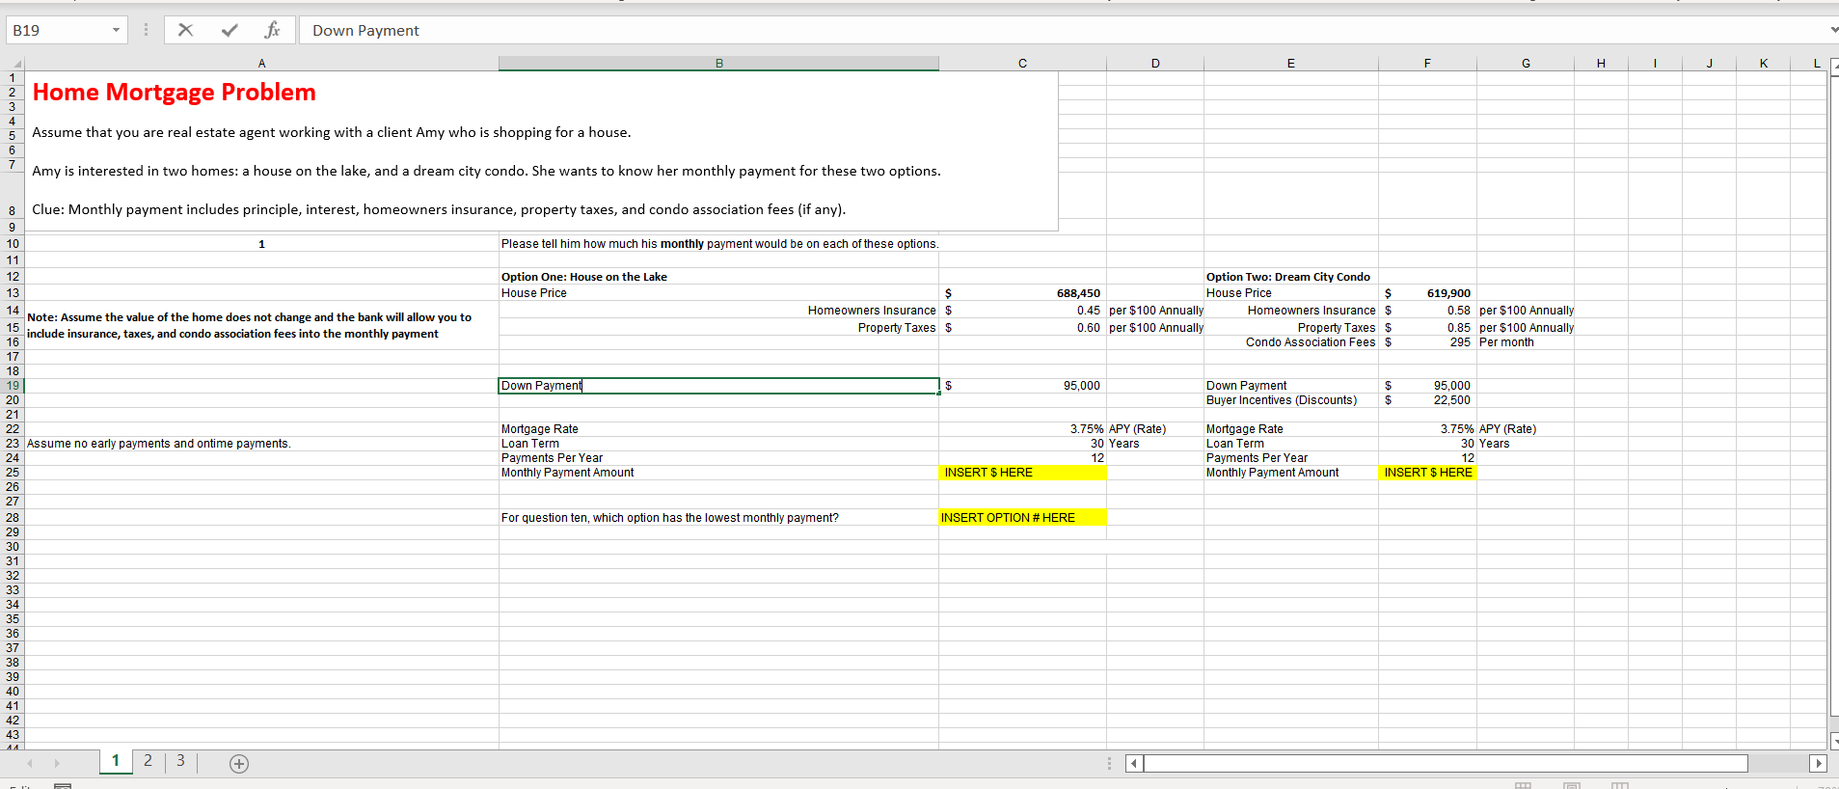Select the condo price 619,900 cell
The width and height of the screenshot is (1839, 789).
[1427, 293]
